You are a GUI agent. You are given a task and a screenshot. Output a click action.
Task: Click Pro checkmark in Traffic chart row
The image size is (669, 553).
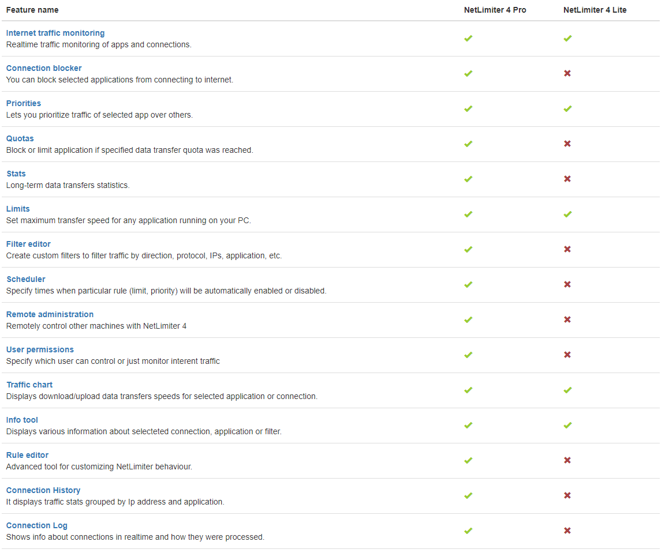[x=468, y=390]
